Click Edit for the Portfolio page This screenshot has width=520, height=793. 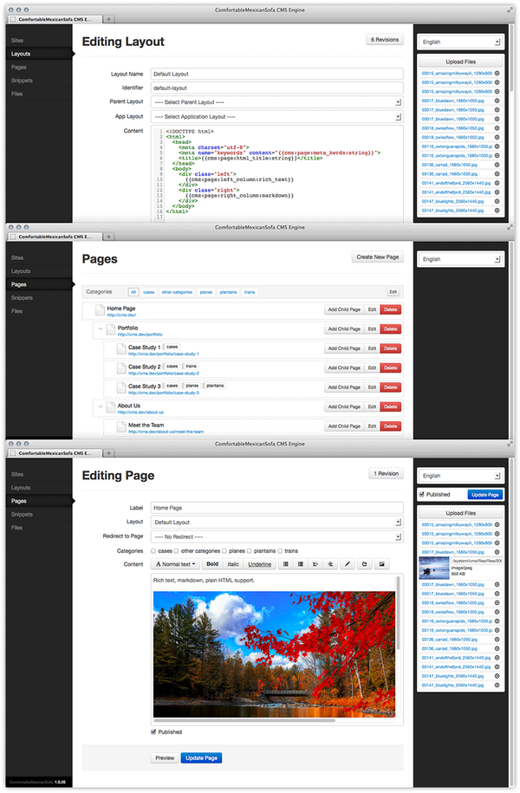(x=372, y=329)
